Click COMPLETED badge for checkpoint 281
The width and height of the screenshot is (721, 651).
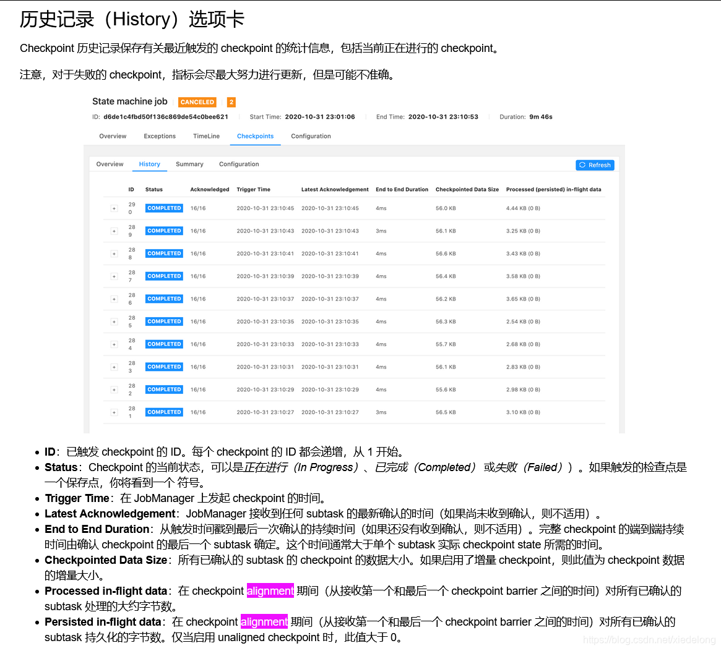point(164,412)
